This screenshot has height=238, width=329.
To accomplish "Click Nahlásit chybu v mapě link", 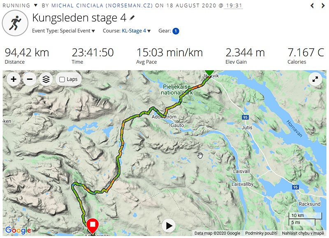I will (x=303, y=233).
